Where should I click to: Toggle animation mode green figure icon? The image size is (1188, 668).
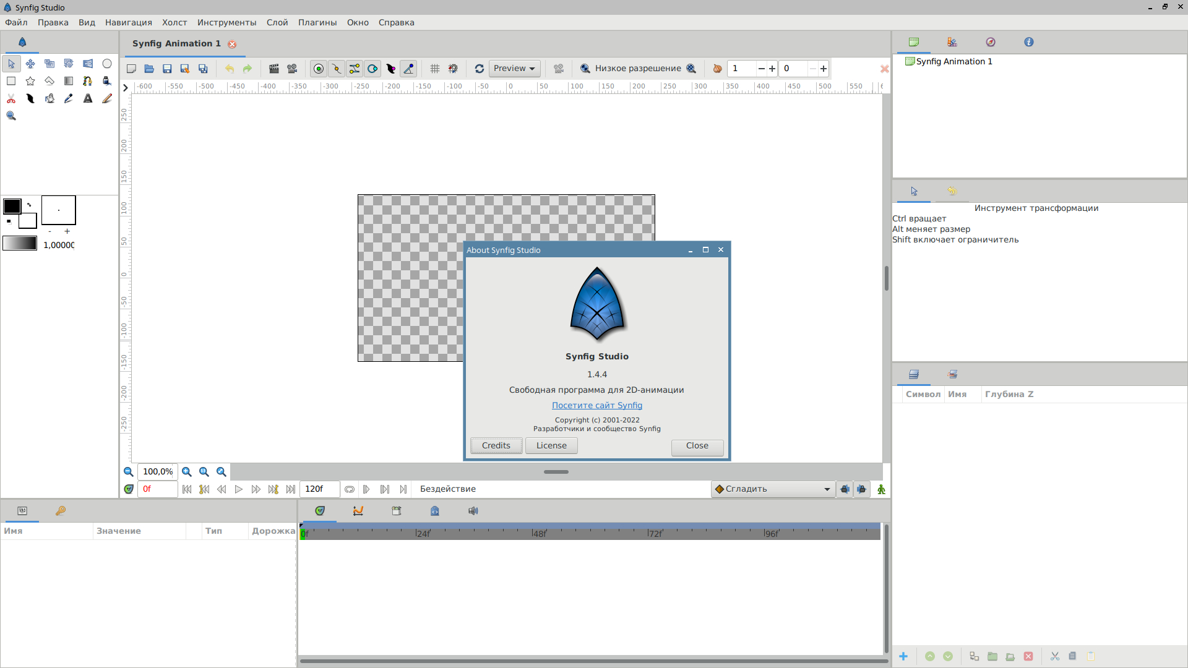pyautogui.click(x=881, y=489)
